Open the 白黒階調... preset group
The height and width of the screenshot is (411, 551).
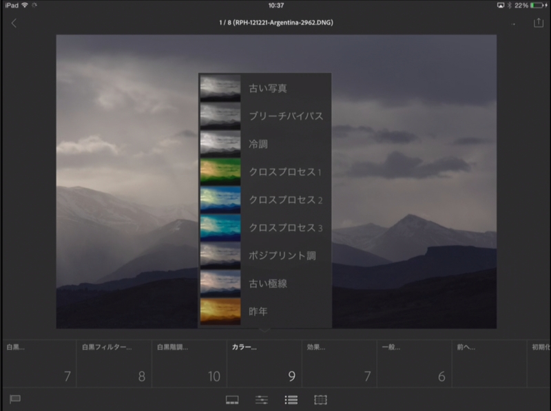tap(189, 363)
